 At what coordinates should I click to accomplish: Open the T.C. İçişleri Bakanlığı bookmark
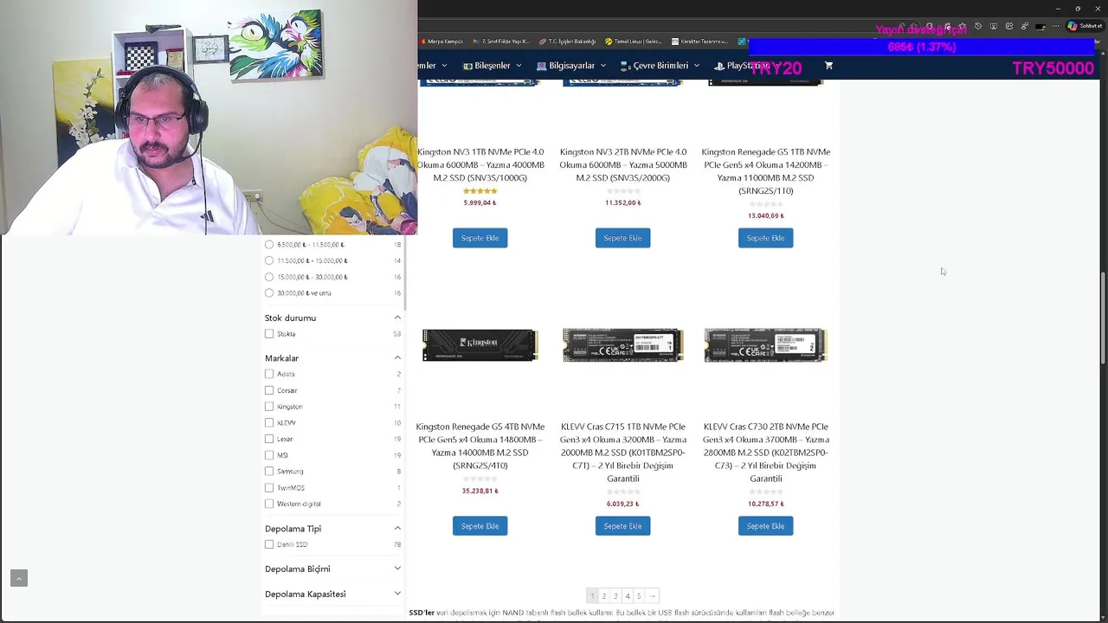tap(567, 42)
